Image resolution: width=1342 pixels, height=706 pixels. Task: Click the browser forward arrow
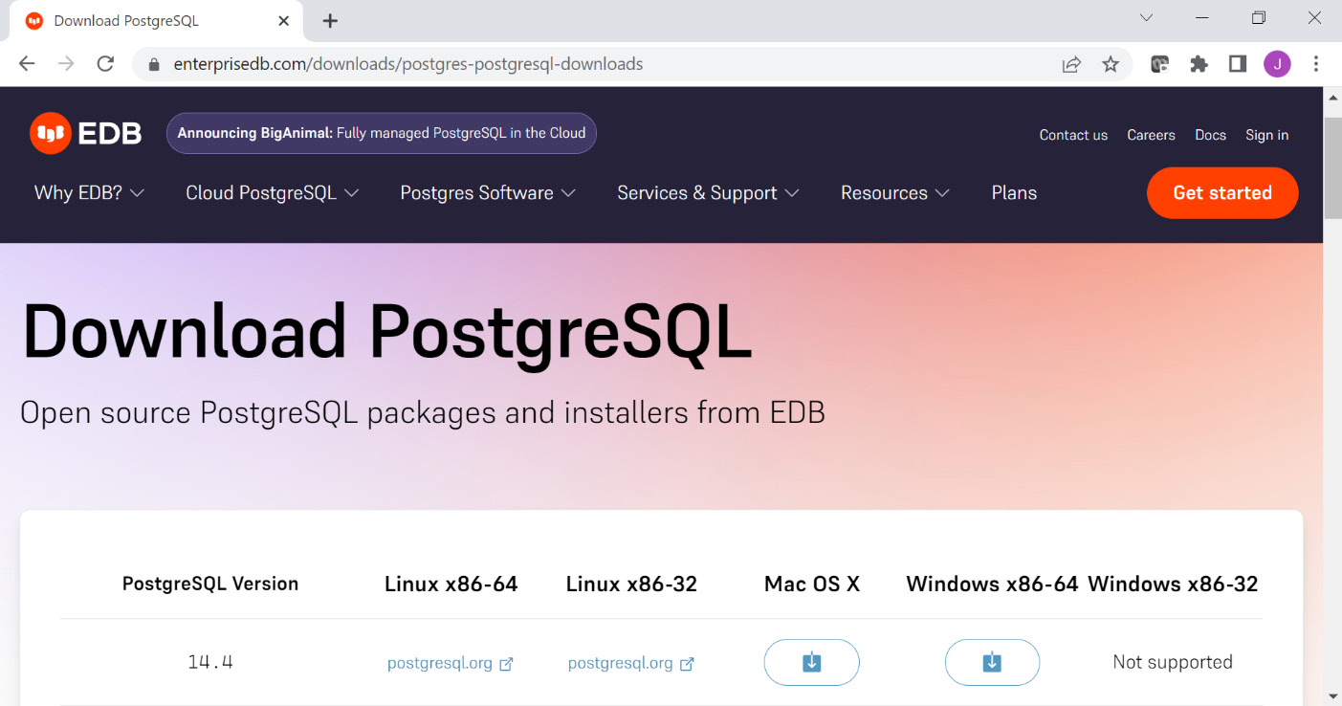(66, 64)
